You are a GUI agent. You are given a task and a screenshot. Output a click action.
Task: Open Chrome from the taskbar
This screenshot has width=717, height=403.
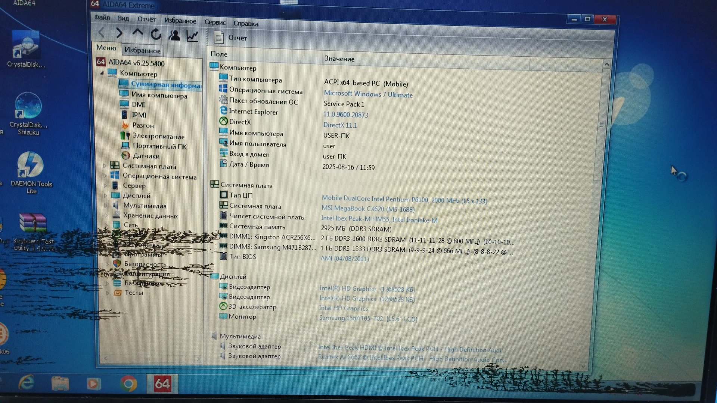click(x=128, y=384)
